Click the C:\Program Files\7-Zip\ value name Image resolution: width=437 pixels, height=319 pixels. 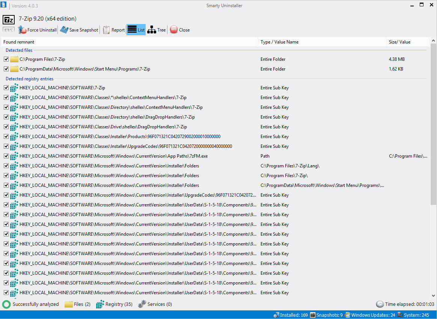tap(284, 176)
